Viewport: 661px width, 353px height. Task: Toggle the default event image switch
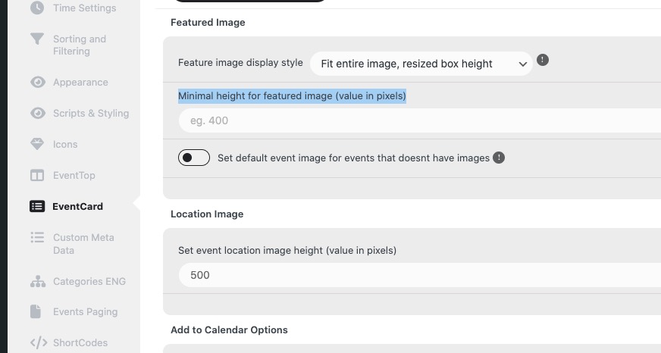(194, 158)
